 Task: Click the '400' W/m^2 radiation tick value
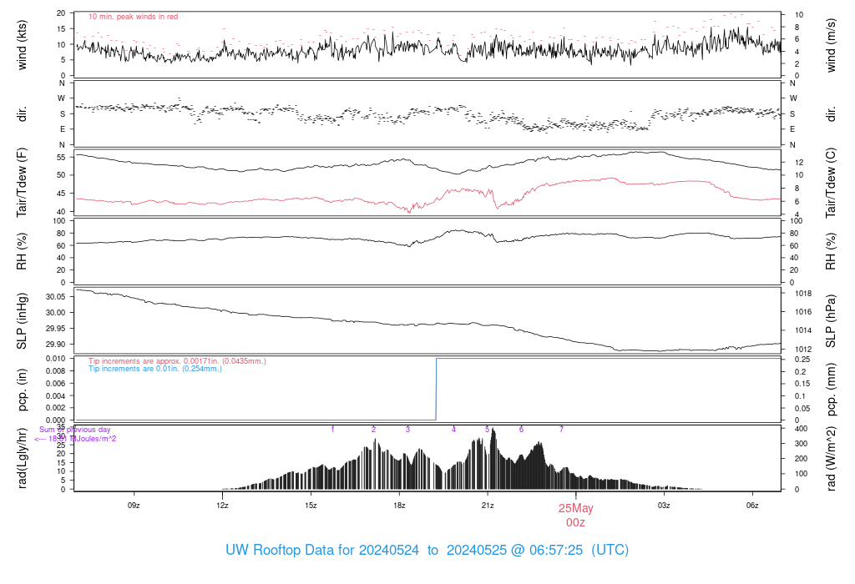pos(801,430)
